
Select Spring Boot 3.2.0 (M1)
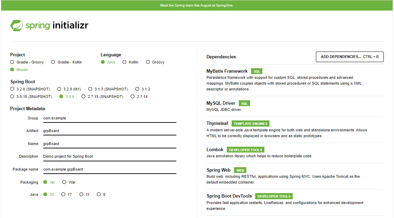tap(69, 89)
